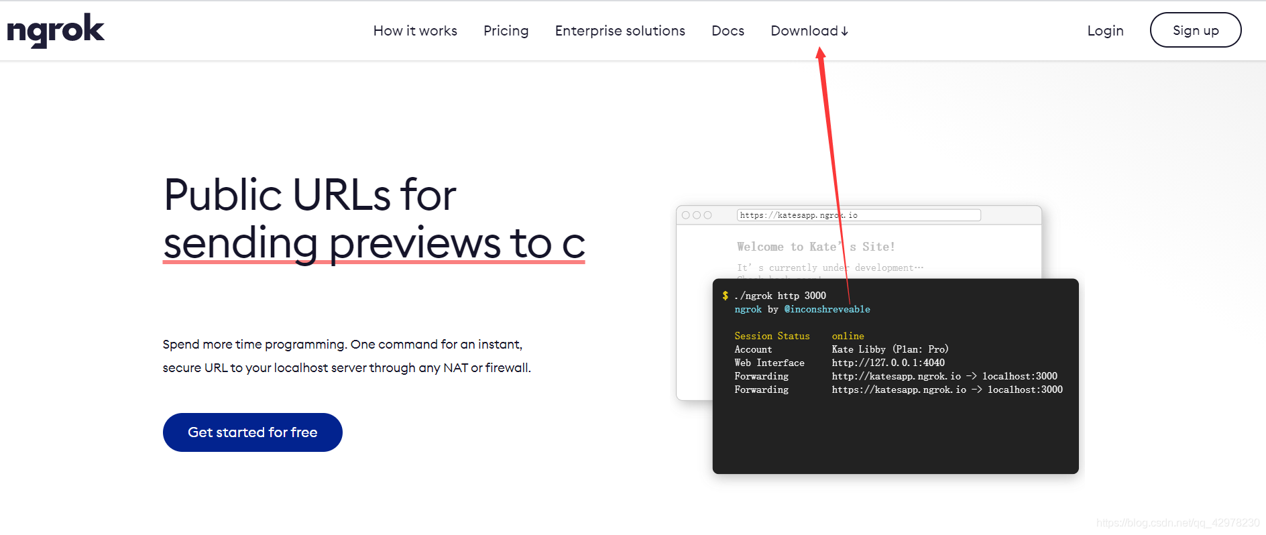The image size is (1266, 535).
Task: Open the Pricing page
Action: click(506, 31)
